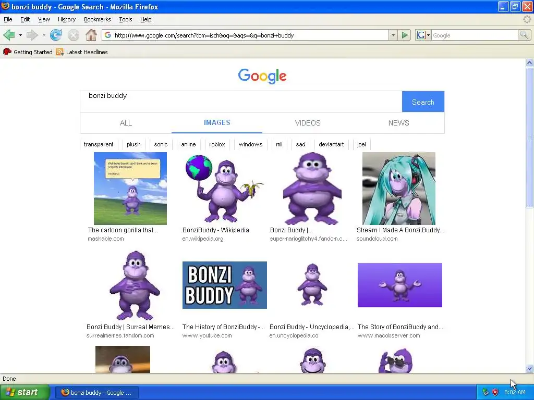Click the page scrollbar down arrow
This screenshot has width=534, height=400.
tap(529, 368)
